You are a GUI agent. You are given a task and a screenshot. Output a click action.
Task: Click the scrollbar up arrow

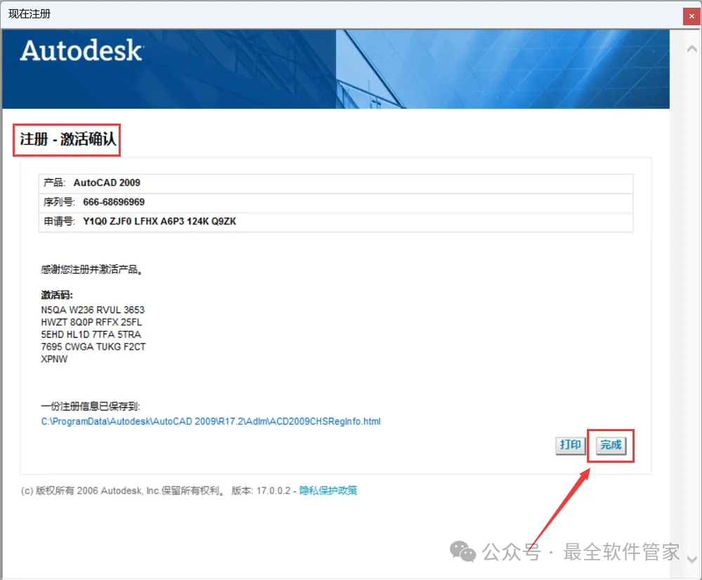point(691,49)
